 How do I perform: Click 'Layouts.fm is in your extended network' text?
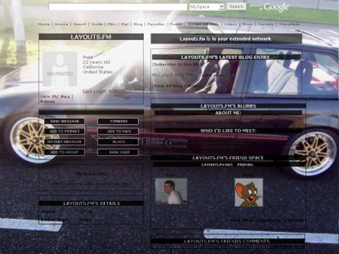(225, 39)
